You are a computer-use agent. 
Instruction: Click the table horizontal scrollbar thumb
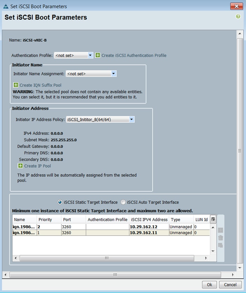pyautogui.click(x=107, y=258)
